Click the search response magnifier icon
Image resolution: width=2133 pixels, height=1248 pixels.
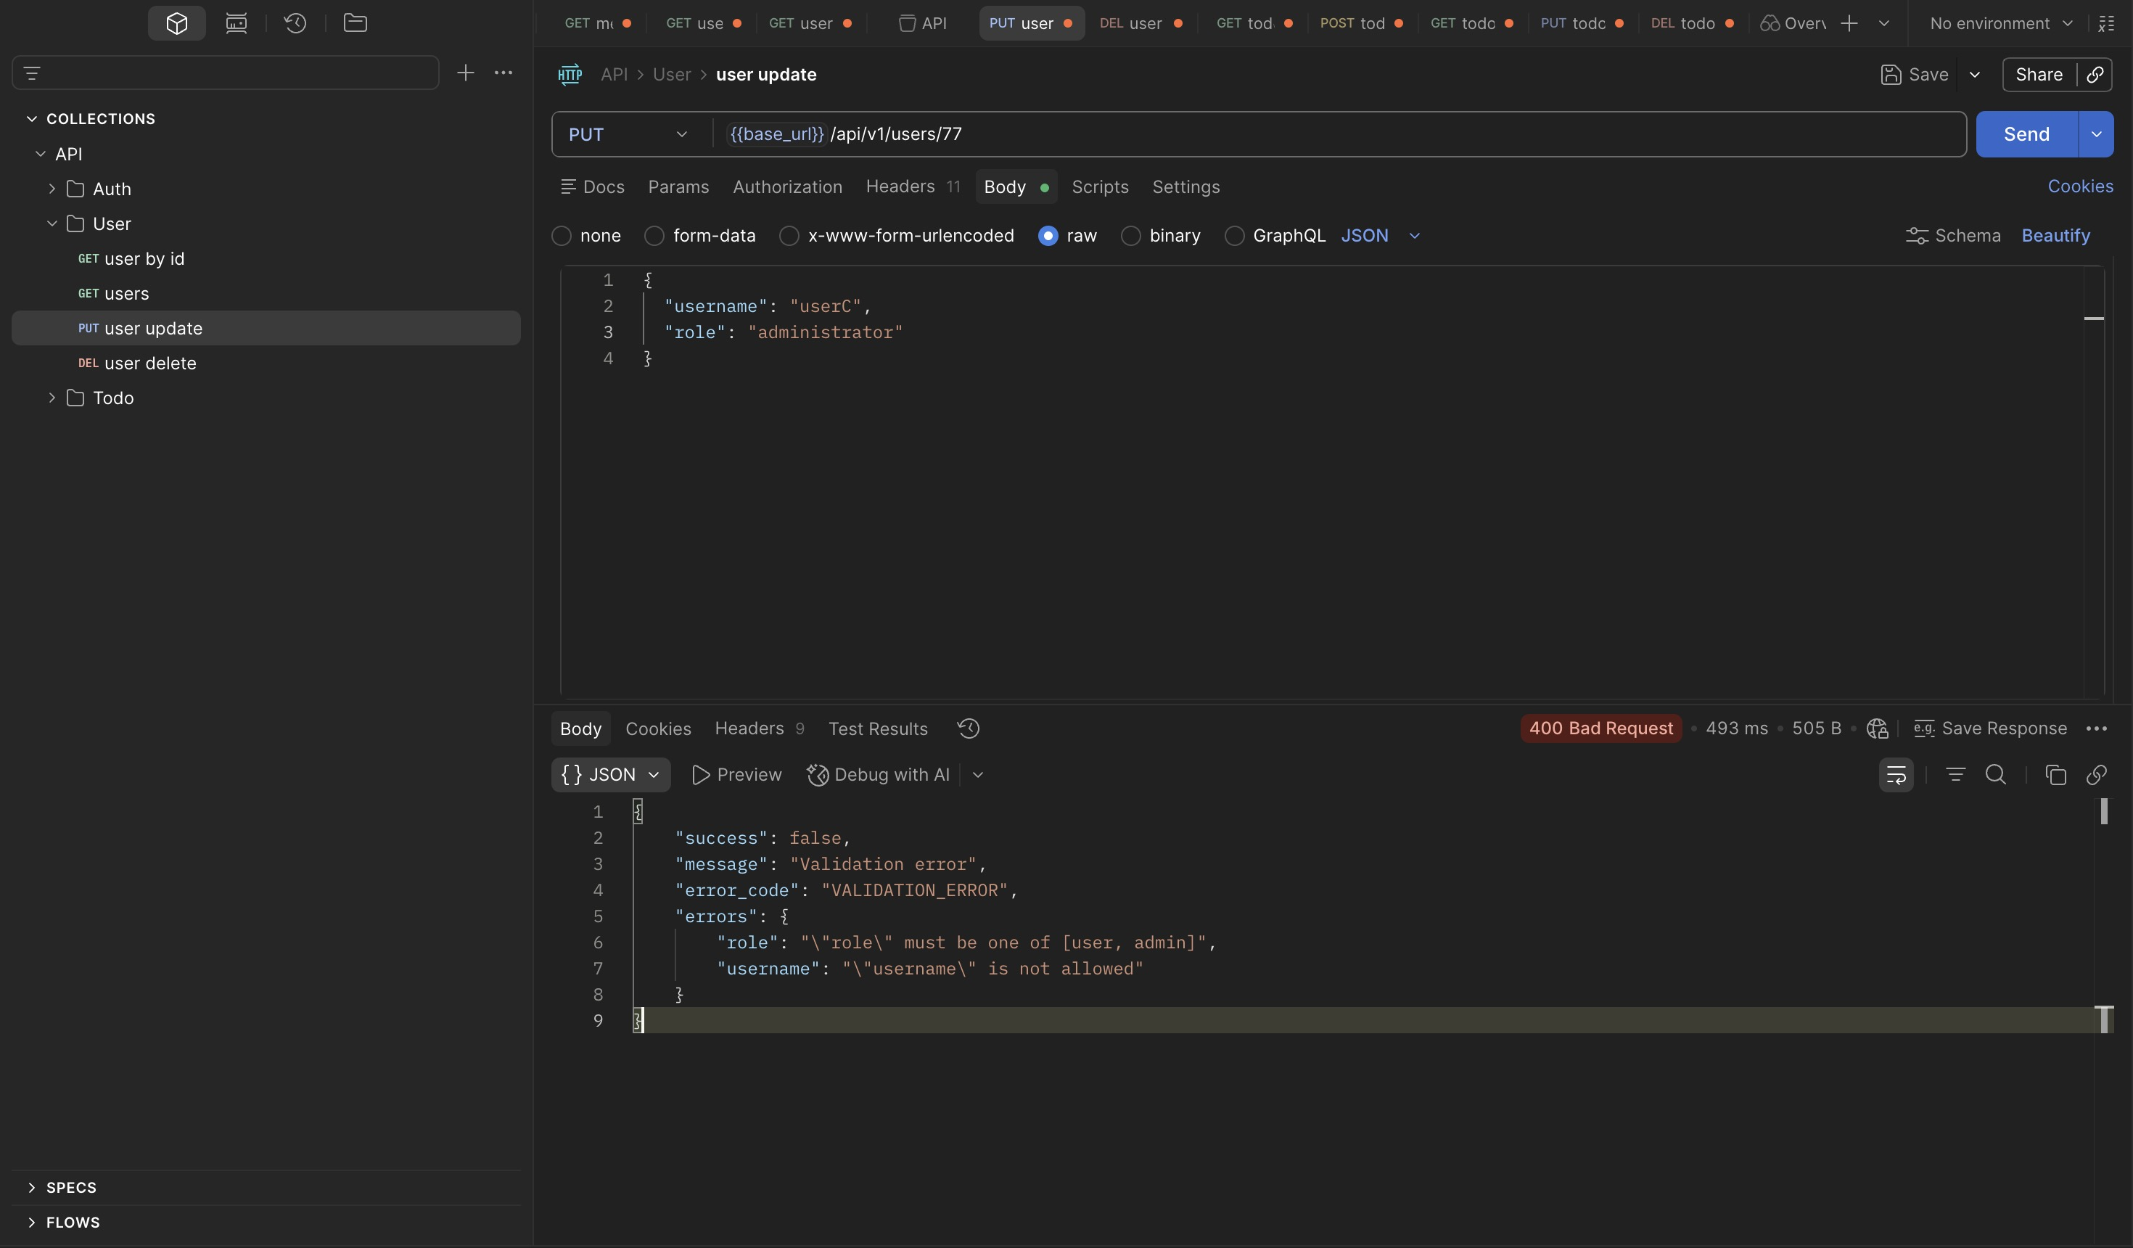[x=1996, y=775]
